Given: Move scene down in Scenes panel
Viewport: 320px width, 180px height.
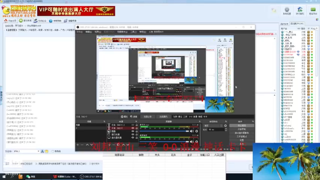Looking at the screenshot, I should 92,145.
